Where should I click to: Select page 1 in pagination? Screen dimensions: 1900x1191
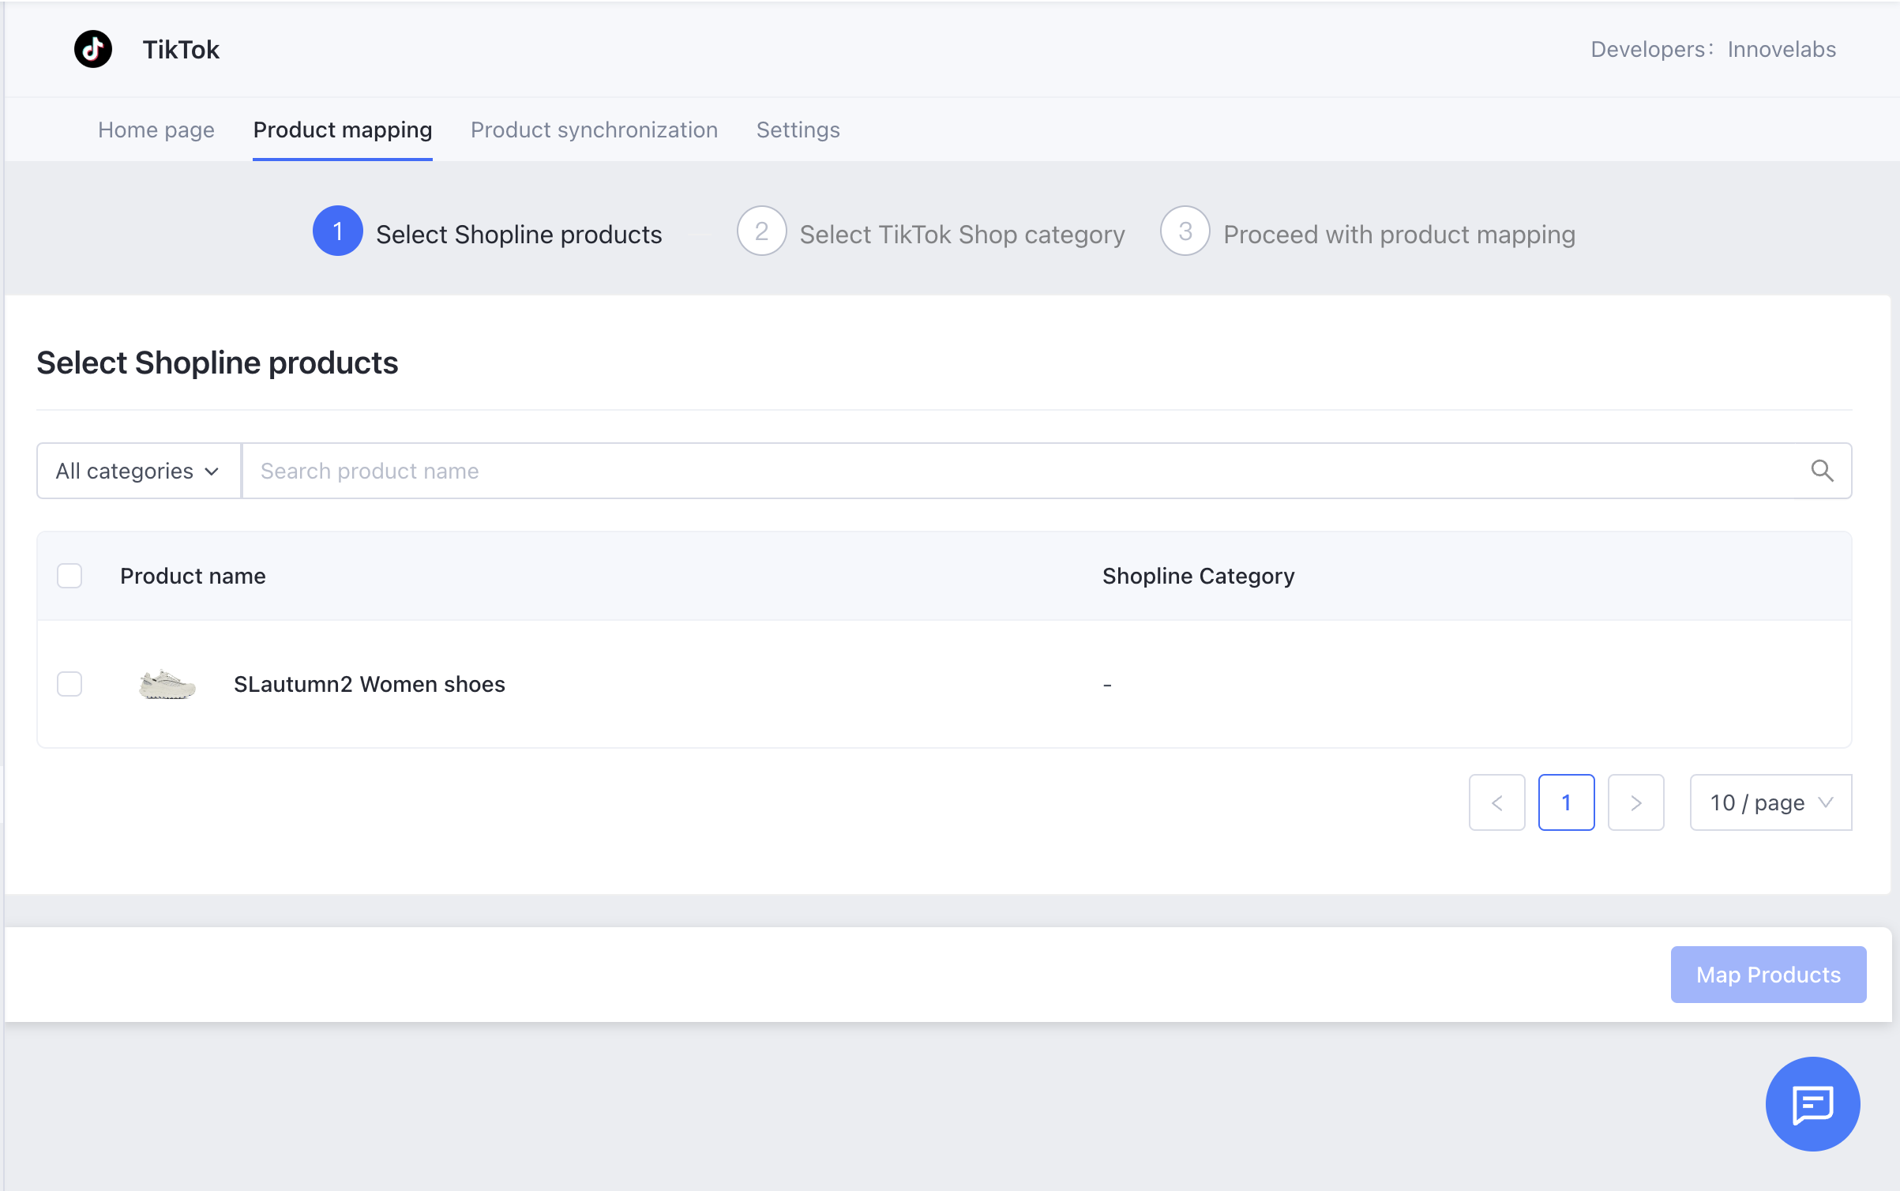click(1566, 802)
